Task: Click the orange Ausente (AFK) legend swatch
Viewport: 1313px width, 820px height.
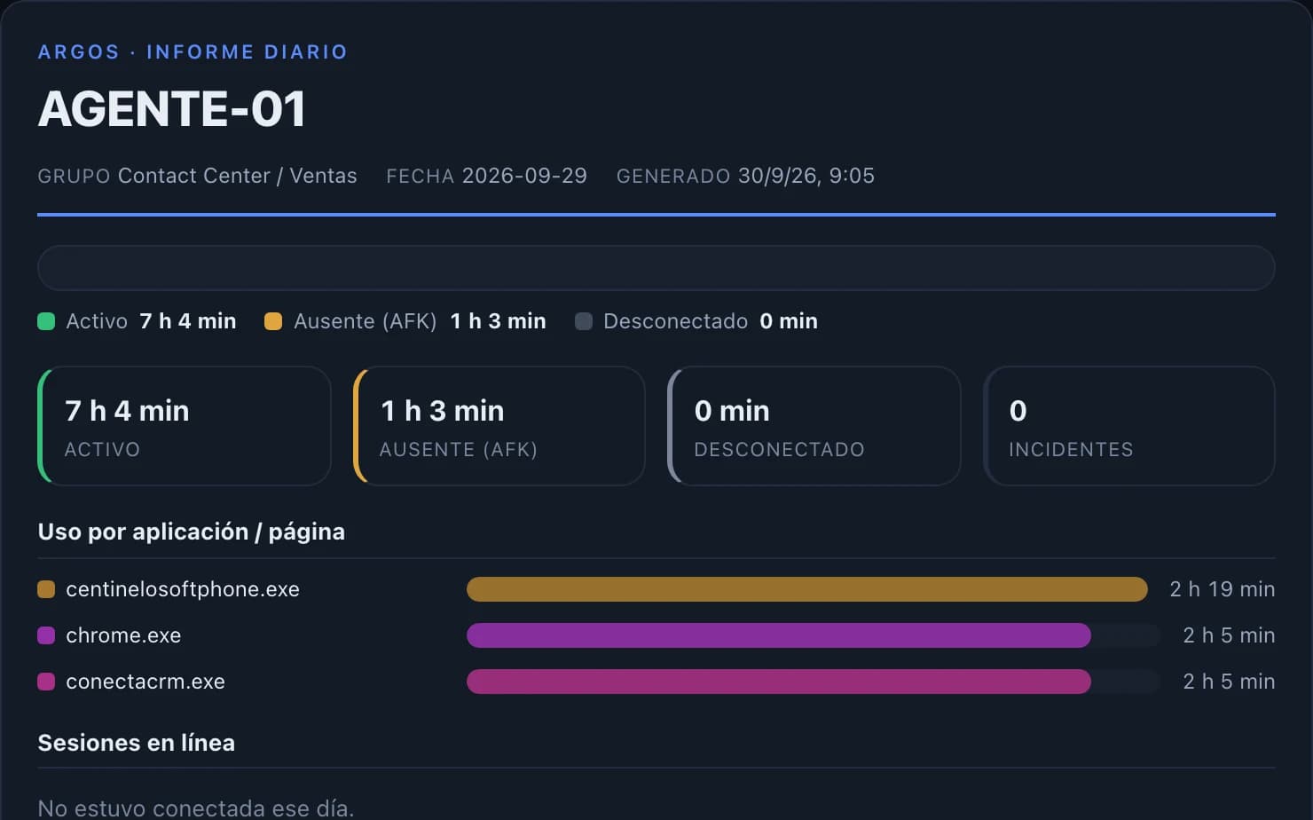Action: coord(273,321)
